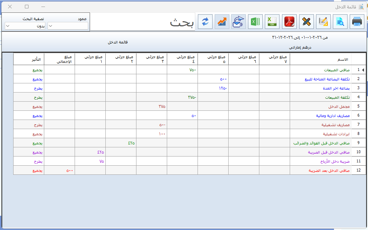Show the chart with the orange arrow icon

[x=222, y=22]
